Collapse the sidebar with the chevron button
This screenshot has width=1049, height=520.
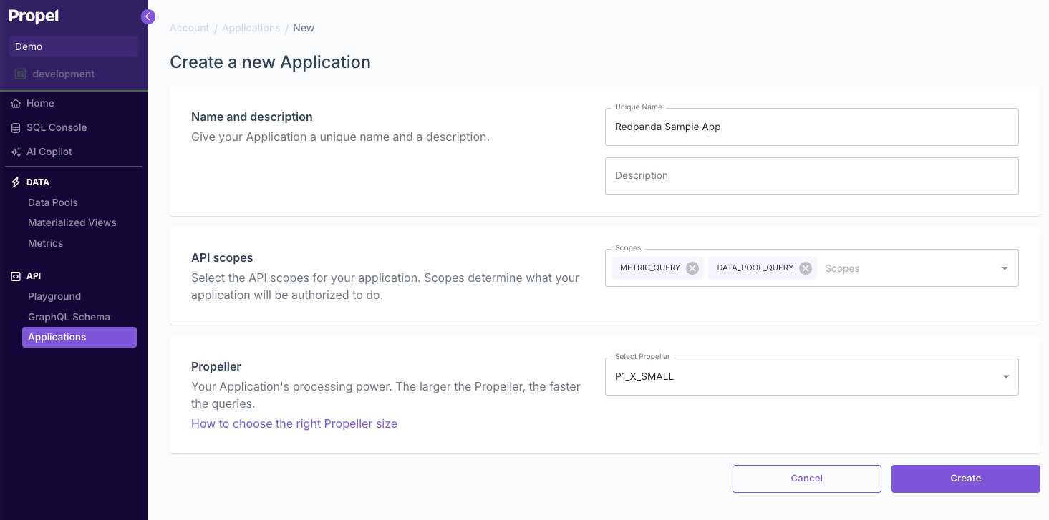[148, 16]
